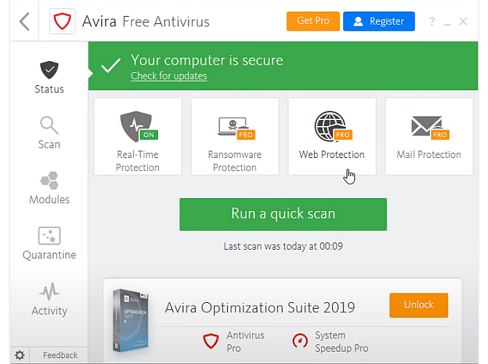Image resolution: width=488 pixels, height=364 pixels.
Task: Open the Real-Time Protection tile
Action: (138, 137)
